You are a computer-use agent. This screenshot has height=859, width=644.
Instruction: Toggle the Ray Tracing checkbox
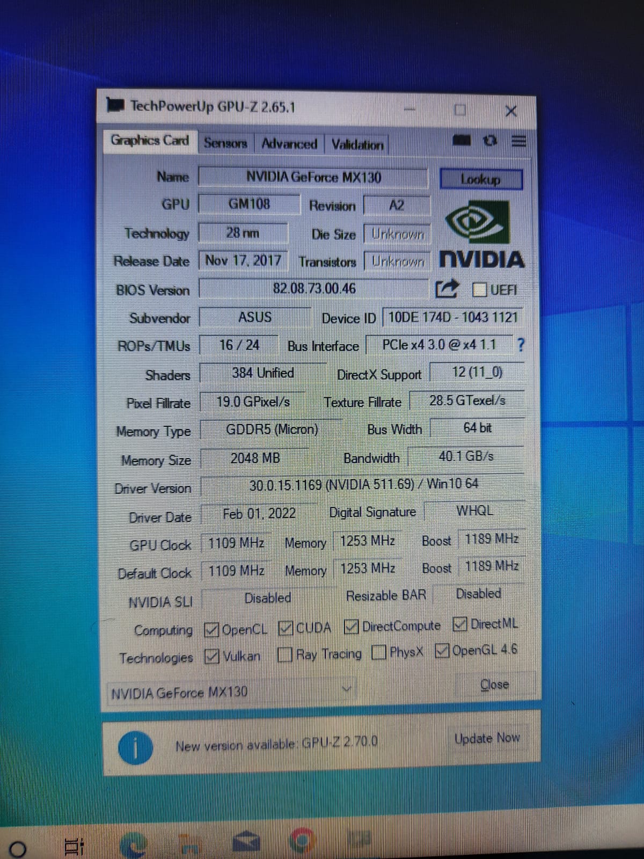285,654
